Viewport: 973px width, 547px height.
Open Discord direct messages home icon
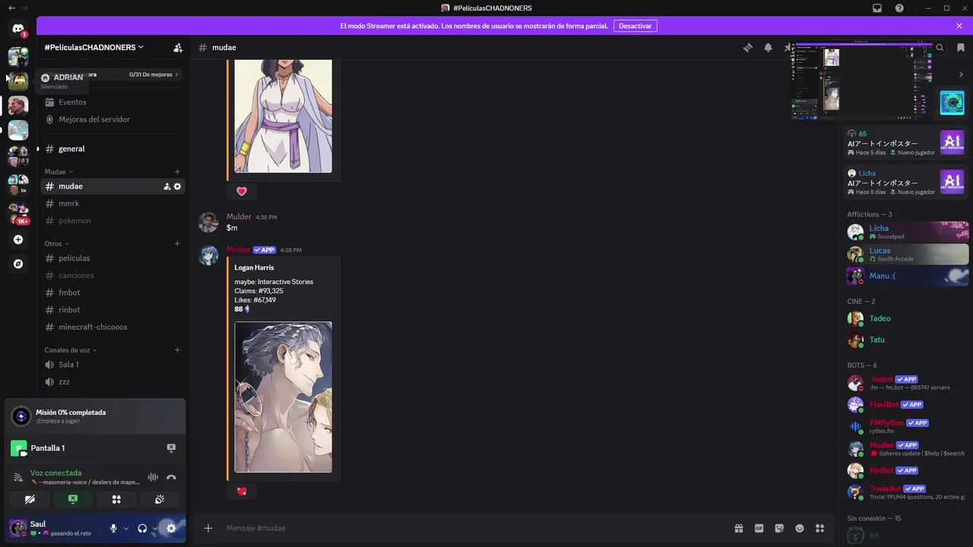pyautogui.click(x=18, y=29)
